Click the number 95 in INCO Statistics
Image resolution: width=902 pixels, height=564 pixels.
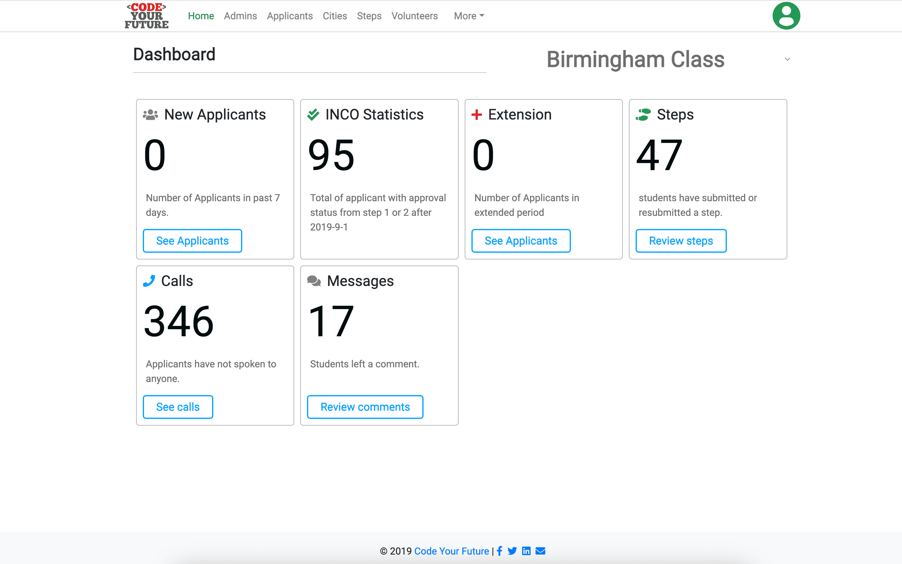click(x=331, y=155)
